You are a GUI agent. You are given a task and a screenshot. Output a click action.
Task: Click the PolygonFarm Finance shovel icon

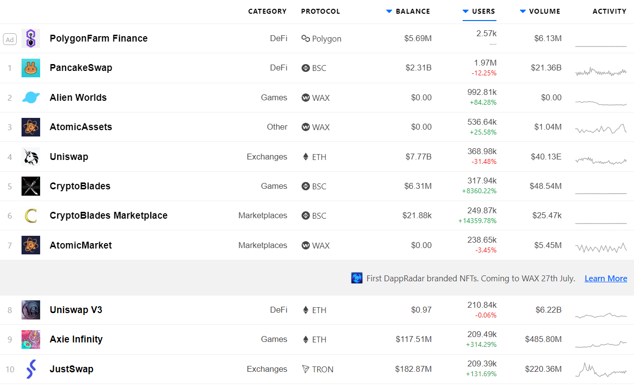click(x=31, y=38)
